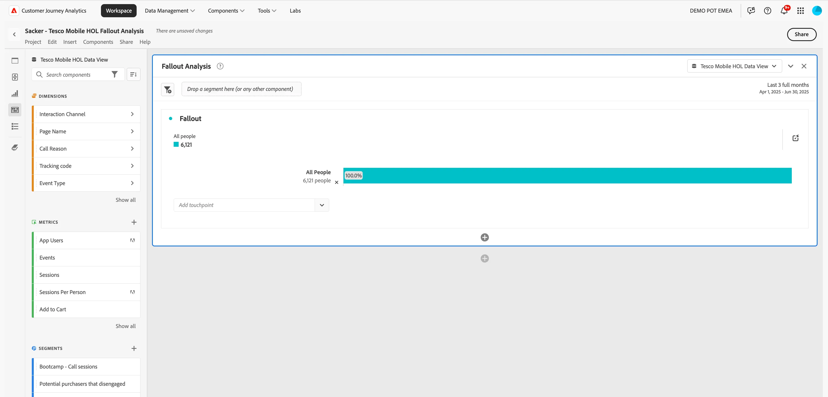Click the segment filter icon in Fallout panel
Screen dimensions: 828x397
167,90
